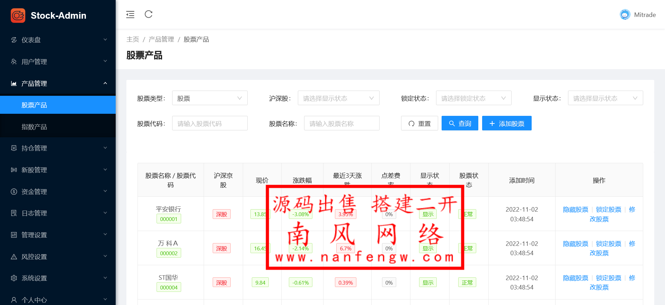Click the dashboard icon beside 仪表盘
The height and width of the screenshot is (305, 665).
pos(14,40)
